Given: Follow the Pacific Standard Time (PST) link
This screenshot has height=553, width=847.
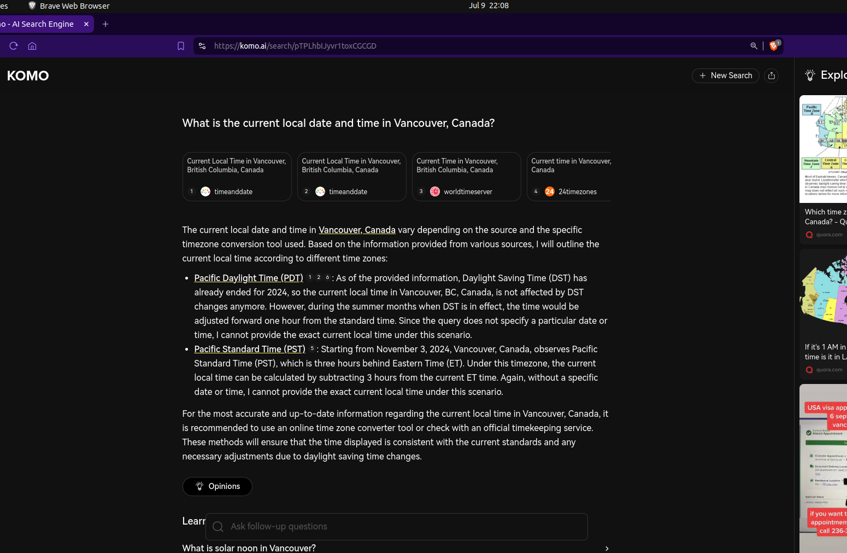Looking at the screenshot, I should (x=250, y=349).
